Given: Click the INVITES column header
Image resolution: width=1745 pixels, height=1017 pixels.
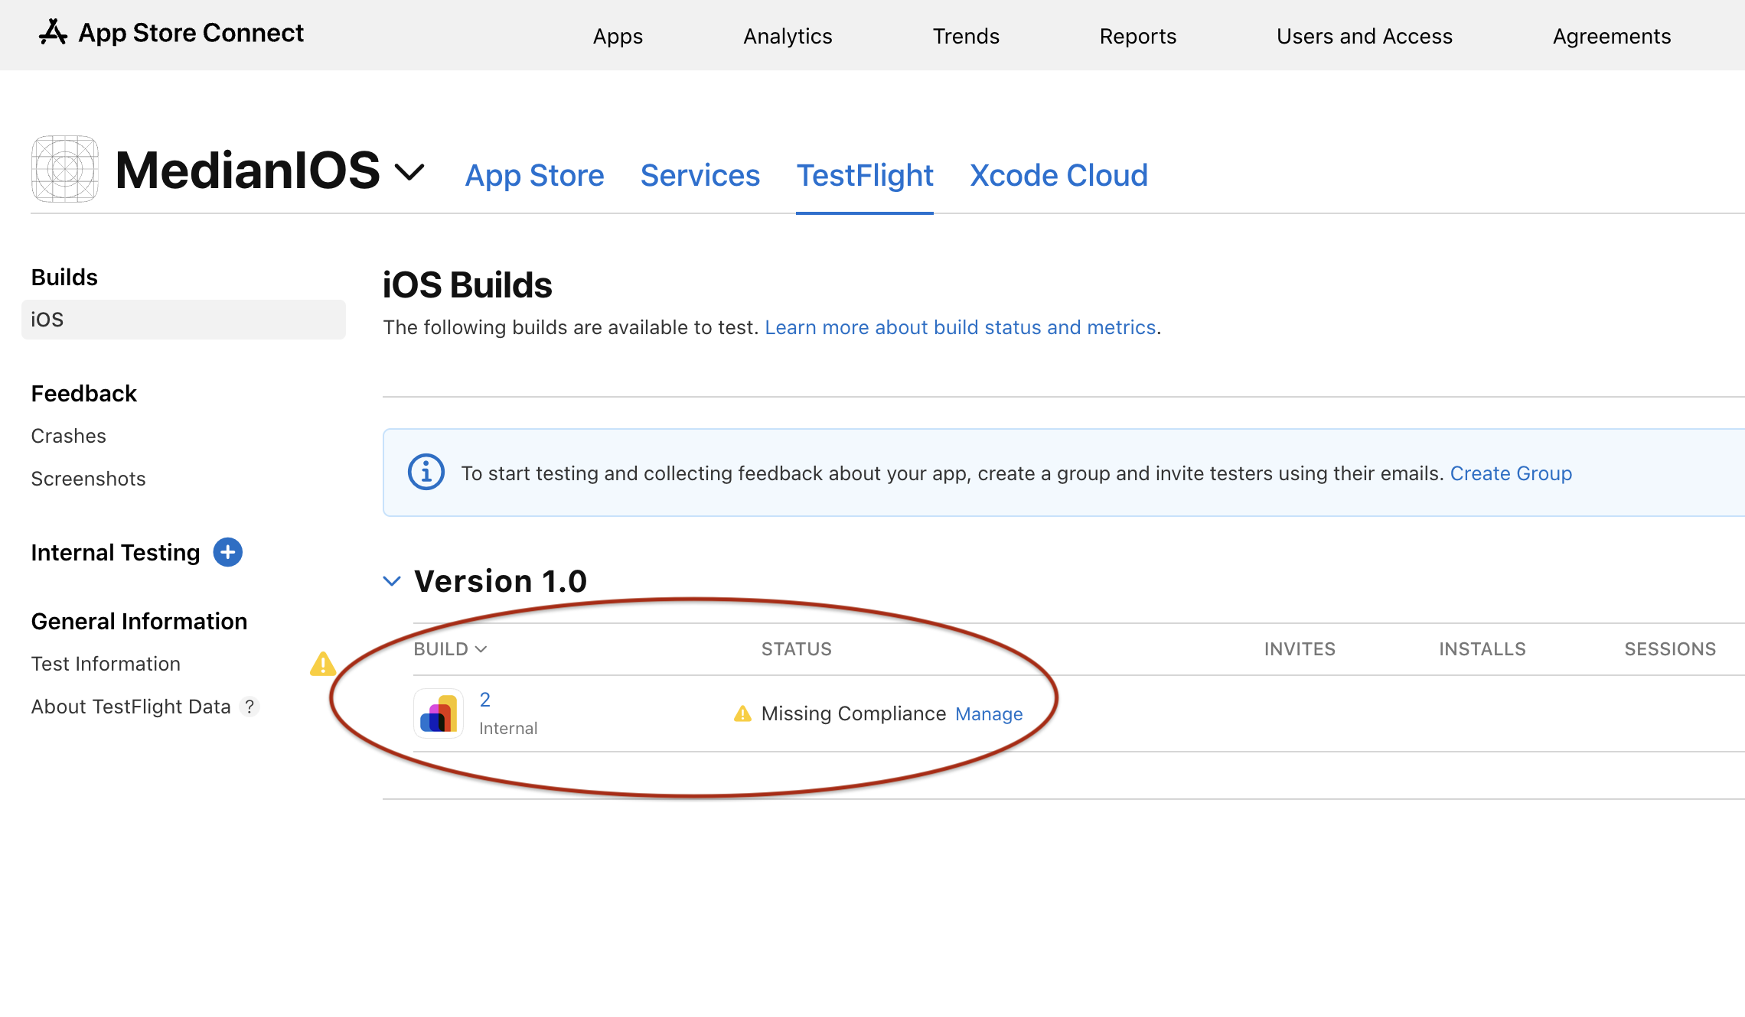Looking at the screenshot, I should pos(1300,649).
